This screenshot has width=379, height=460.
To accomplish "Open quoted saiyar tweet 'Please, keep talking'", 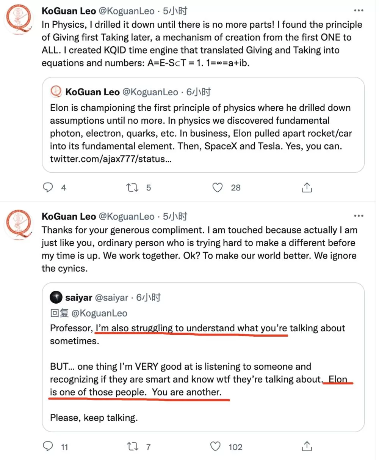I will click(x=203, y=357).
